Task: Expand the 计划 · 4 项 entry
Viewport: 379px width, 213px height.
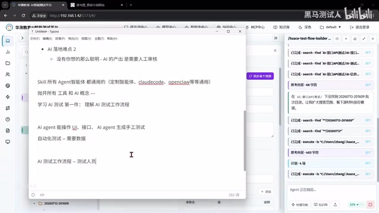Action: click(330, 163)
